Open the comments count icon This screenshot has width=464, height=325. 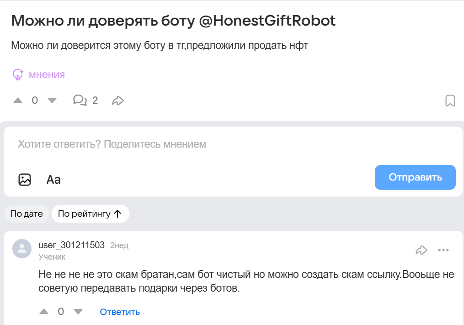80,101
